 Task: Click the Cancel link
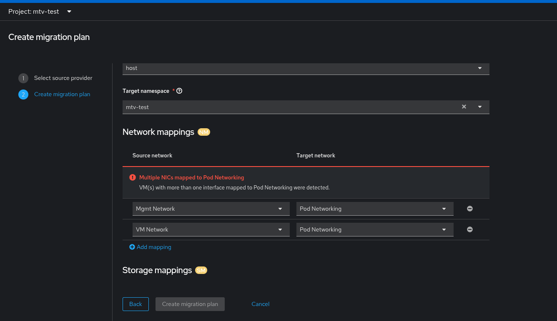pyautogui.click(x=261, y=304)
